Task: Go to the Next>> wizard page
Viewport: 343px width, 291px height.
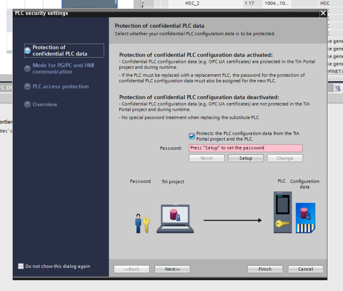Action: coord(172,269)
